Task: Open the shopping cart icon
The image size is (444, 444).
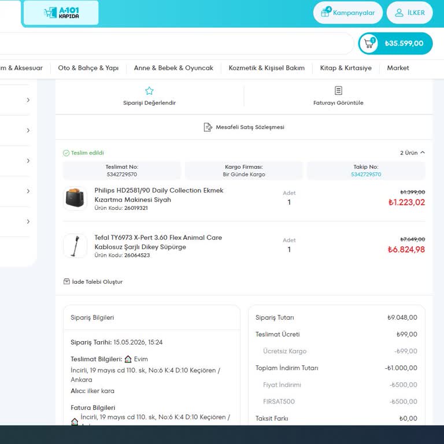Action: (368, 43)
